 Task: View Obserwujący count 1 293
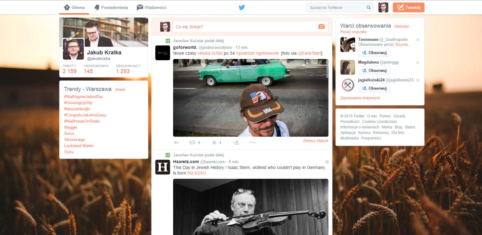[x=128, y=69]
